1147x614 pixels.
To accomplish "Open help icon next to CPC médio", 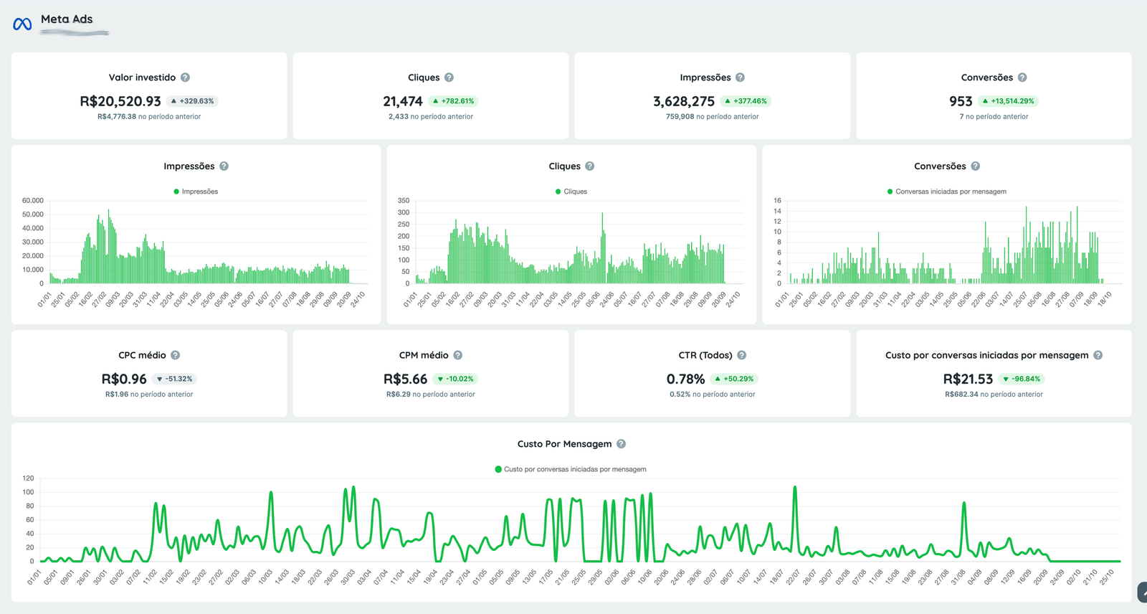I will [175, 355].
